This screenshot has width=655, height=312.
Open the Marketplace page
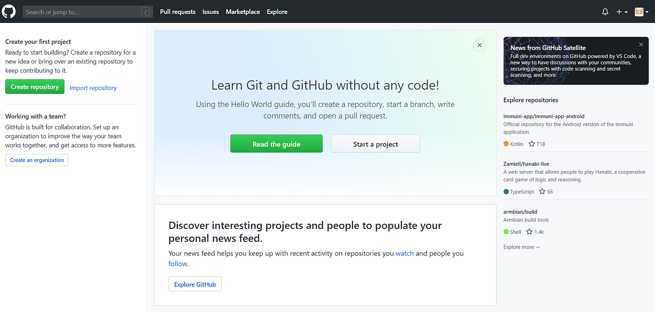click(243, 12)
